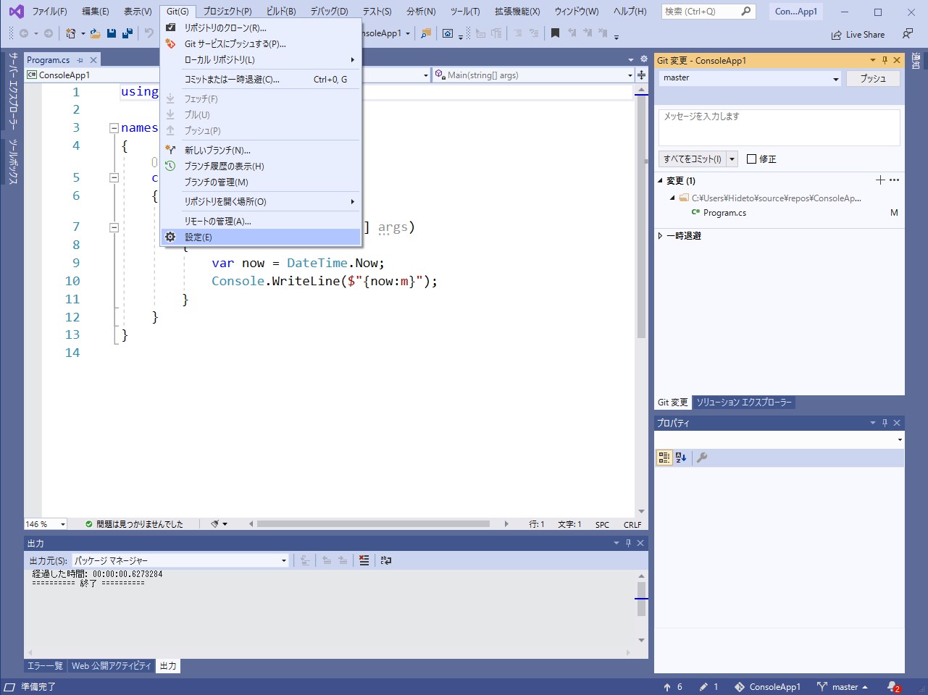
Task: Open the Main(string[] args) member dropdown
Action: pos(534,75)
